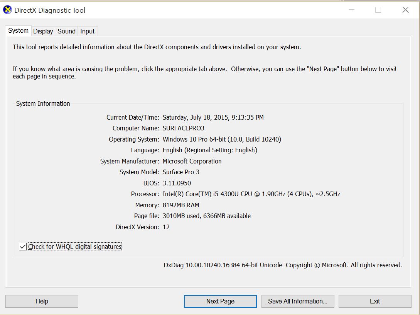Click the Current Date/Time label
Screen dimensions: 420x315
point(133,118)
